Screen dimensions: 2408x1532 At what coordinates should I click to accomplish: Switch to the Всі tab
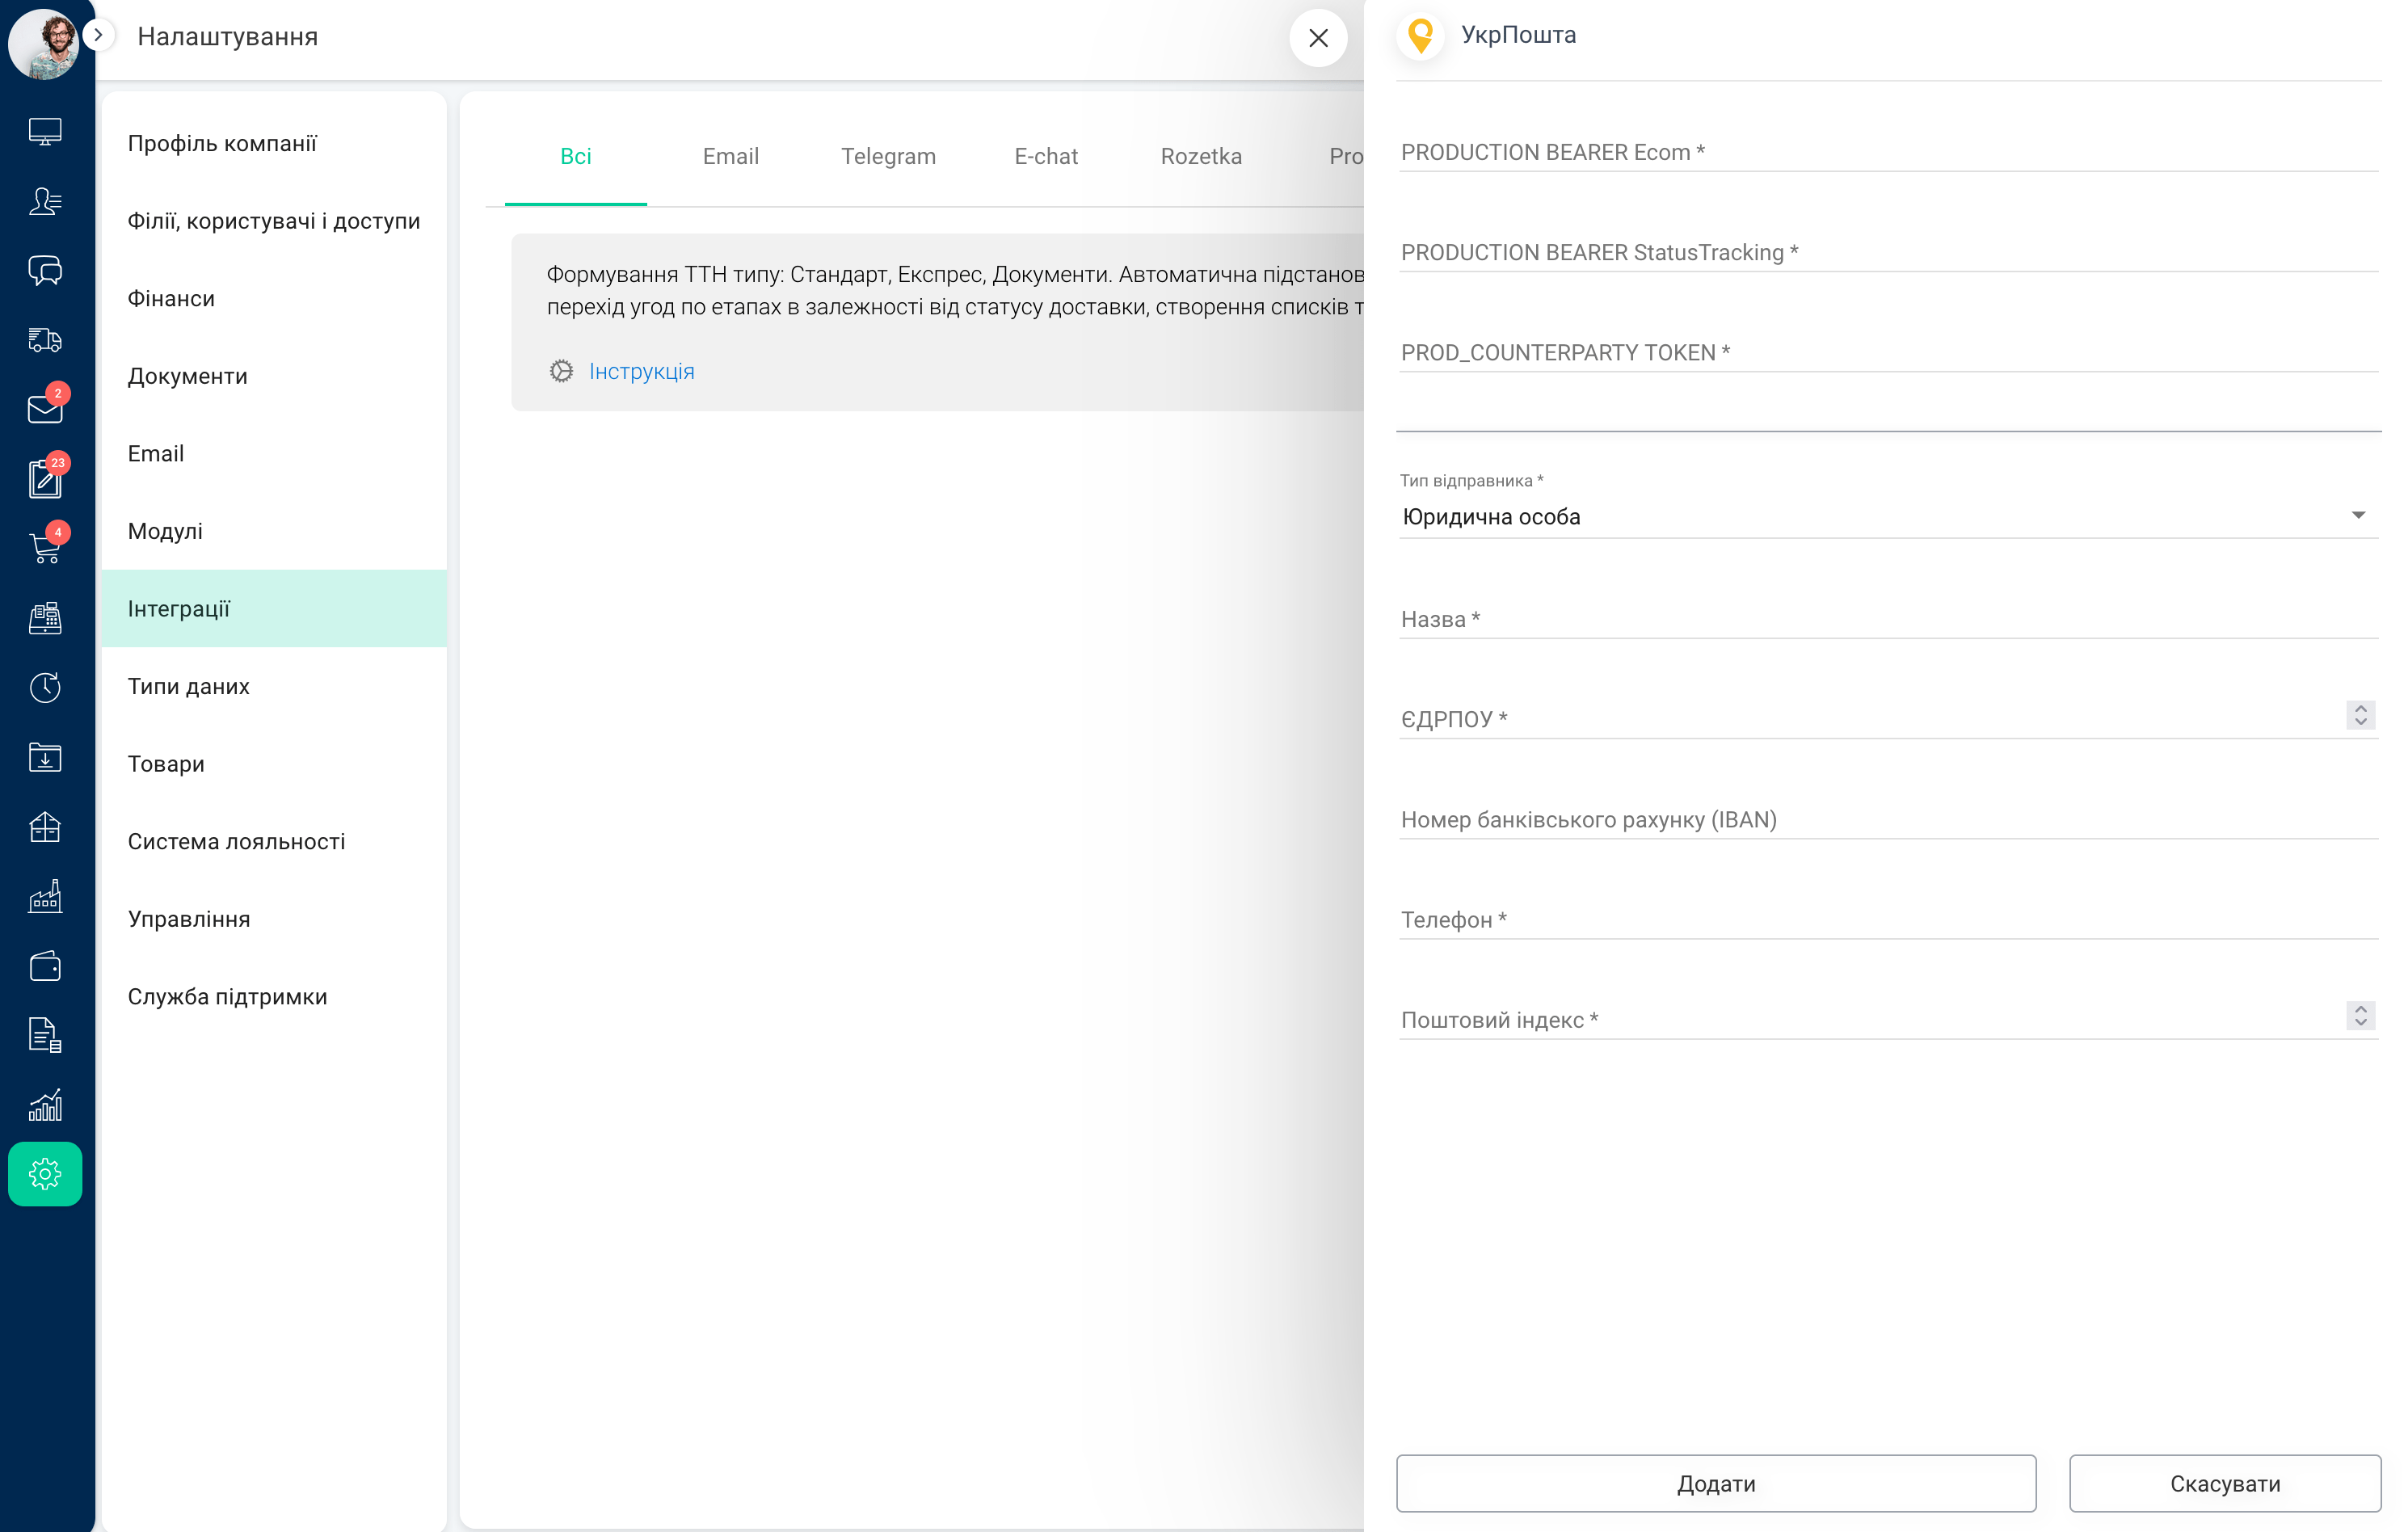tap(575, 156)
